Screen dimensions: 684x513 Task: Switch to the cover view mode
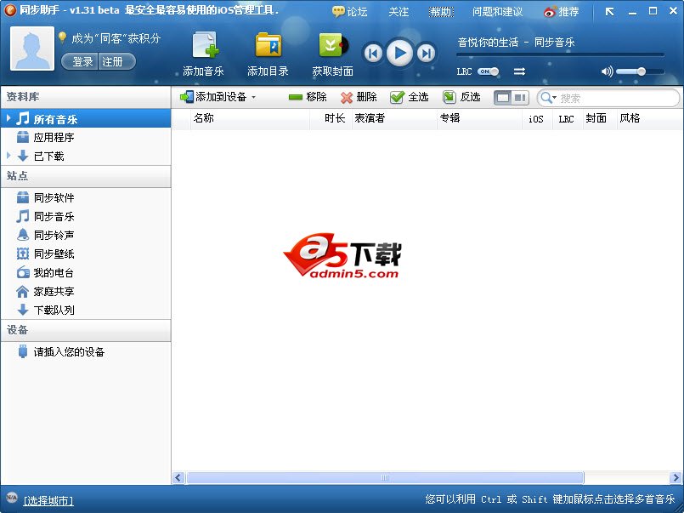pyautogui.click(x=520, y=97)
